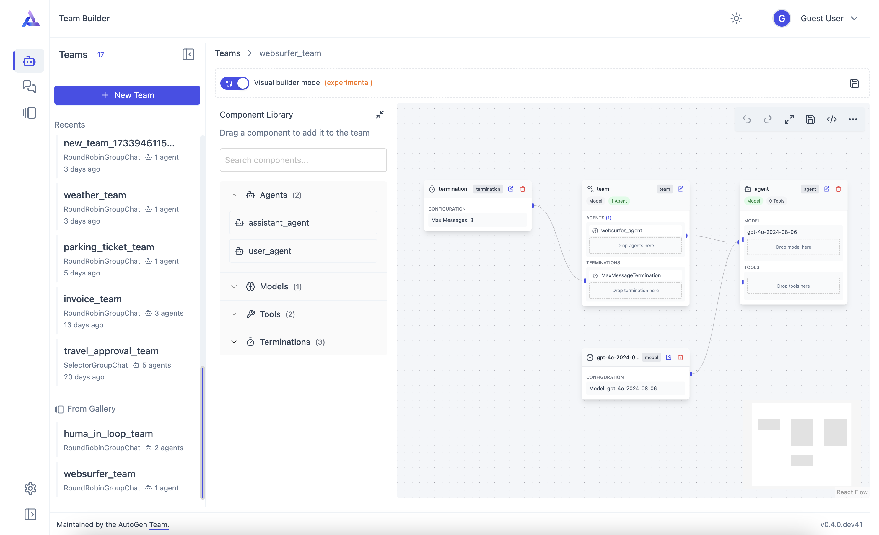The width and height of the screenshot is (879, 535).
Task: Switch theme using the sun icon
Action: click(736, 19)
